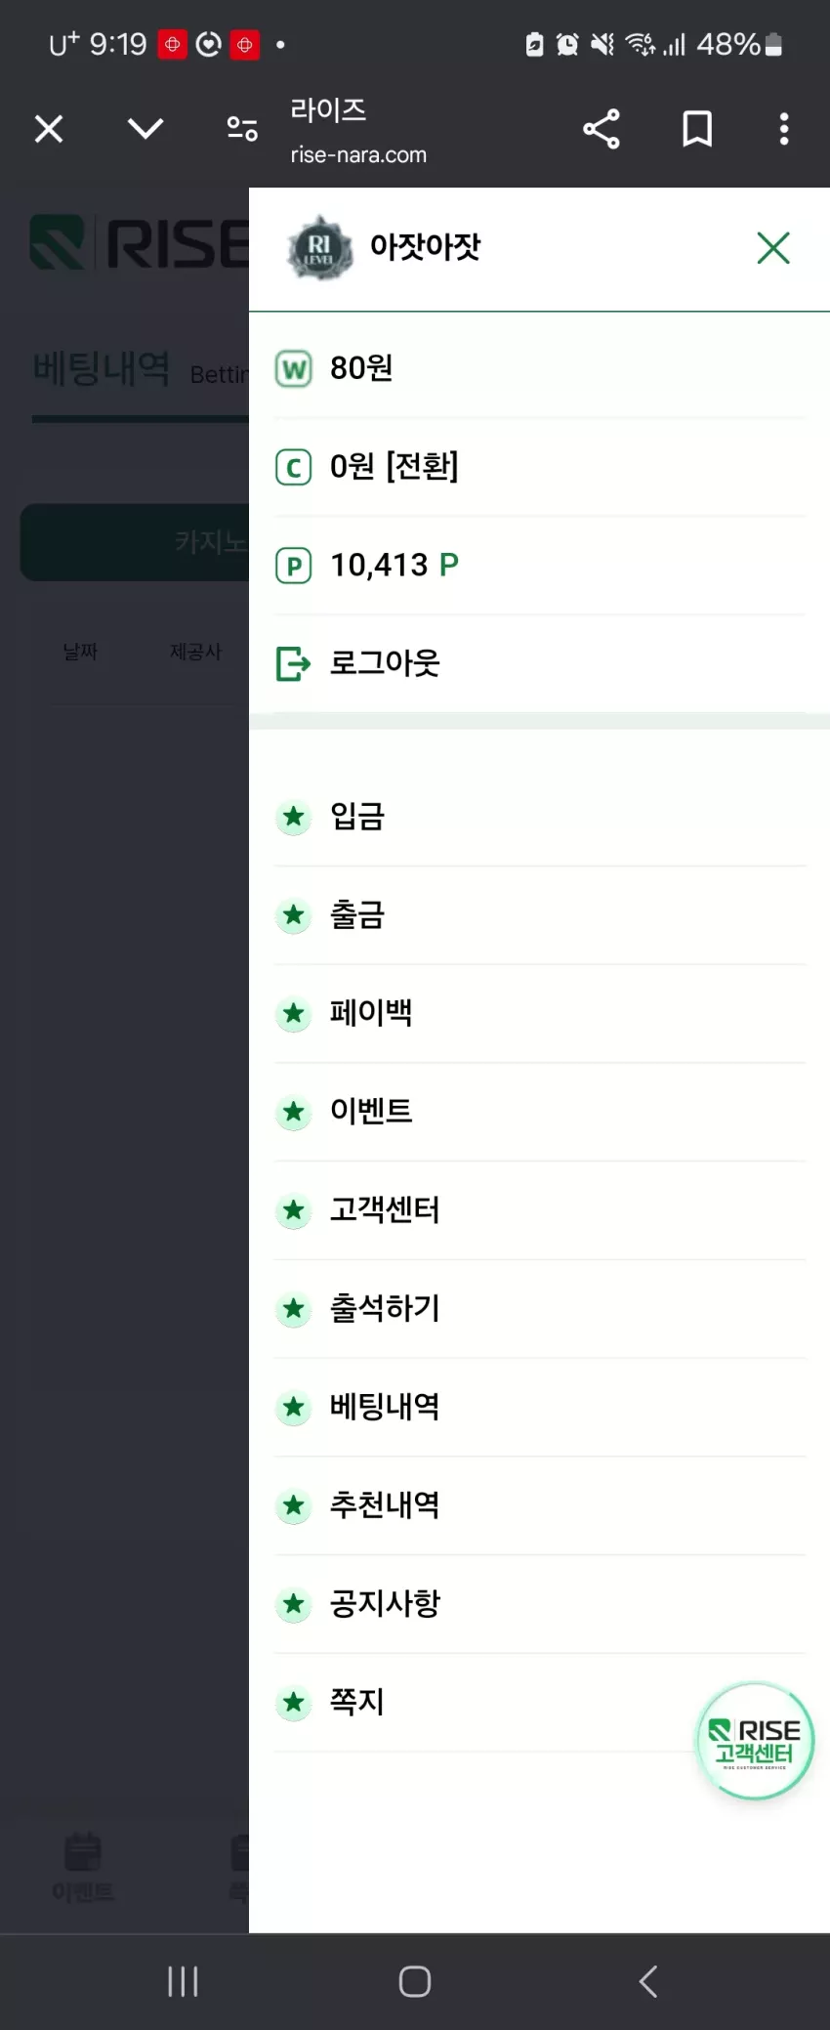Tap the share icon in browser toolbar
The height and width of the screenshot is (2030, 830).
602,129
